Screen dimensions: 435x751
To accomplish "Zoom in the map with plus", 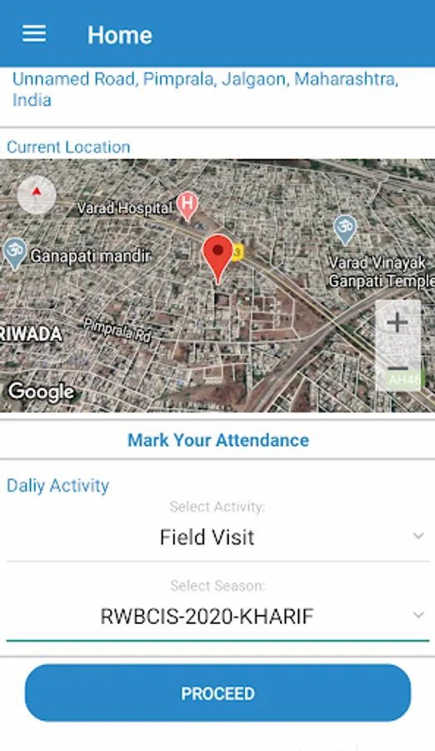I will click(397, 322).
